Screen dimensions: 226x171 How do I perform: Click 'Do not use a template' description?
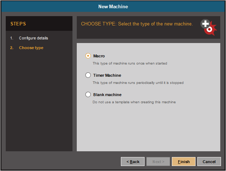[x=134, y=102]
